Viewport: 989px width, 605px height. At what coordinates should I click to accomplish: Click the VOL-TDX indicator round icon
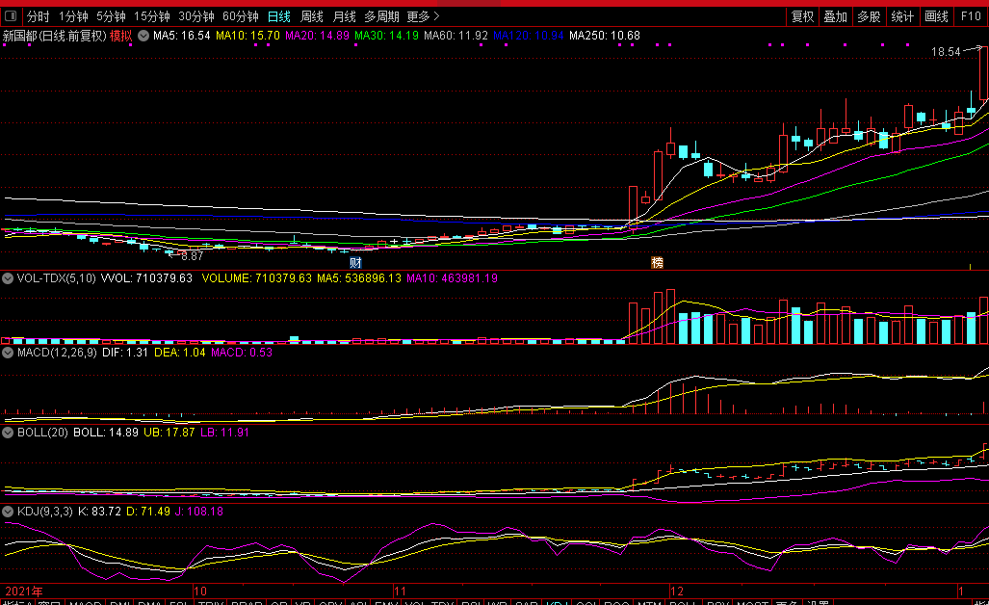pyautogui.click(x=8, y=278)
